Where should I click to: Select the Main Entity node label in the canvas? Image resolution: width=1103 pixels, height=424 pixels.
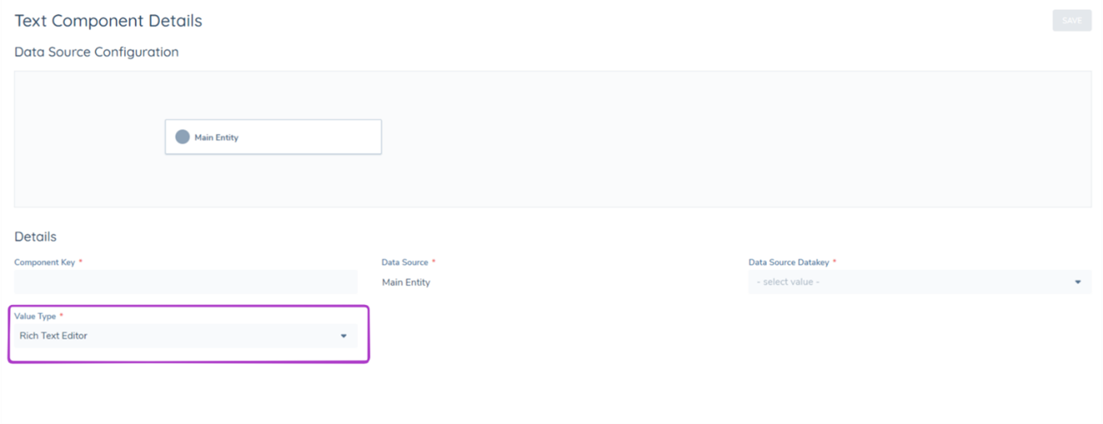[217, 137]
